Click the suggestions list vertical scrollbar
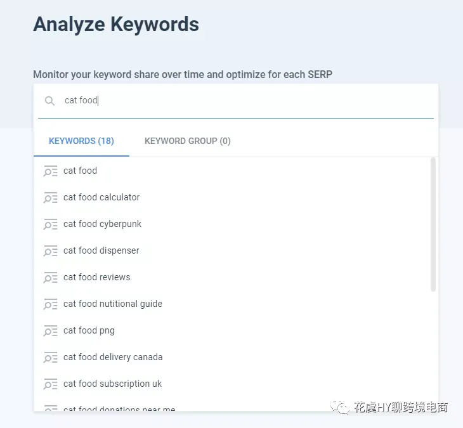 point(433,224)
